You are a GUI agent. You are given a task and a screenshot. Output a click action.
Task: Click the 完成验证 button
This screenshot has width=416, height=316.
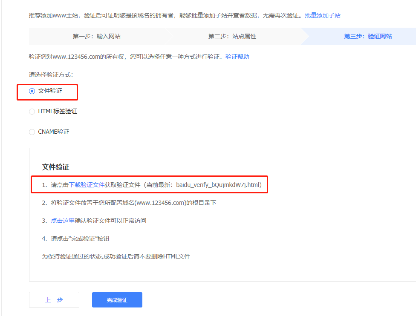[x=117, y=300]
